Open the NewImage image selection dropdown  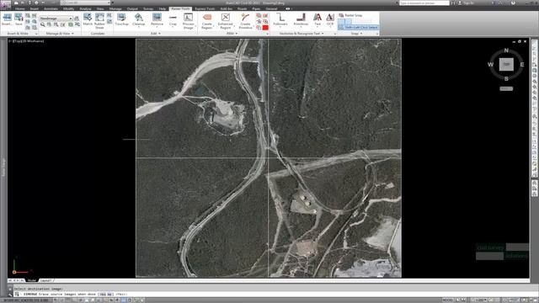click(x=56, y=19)
